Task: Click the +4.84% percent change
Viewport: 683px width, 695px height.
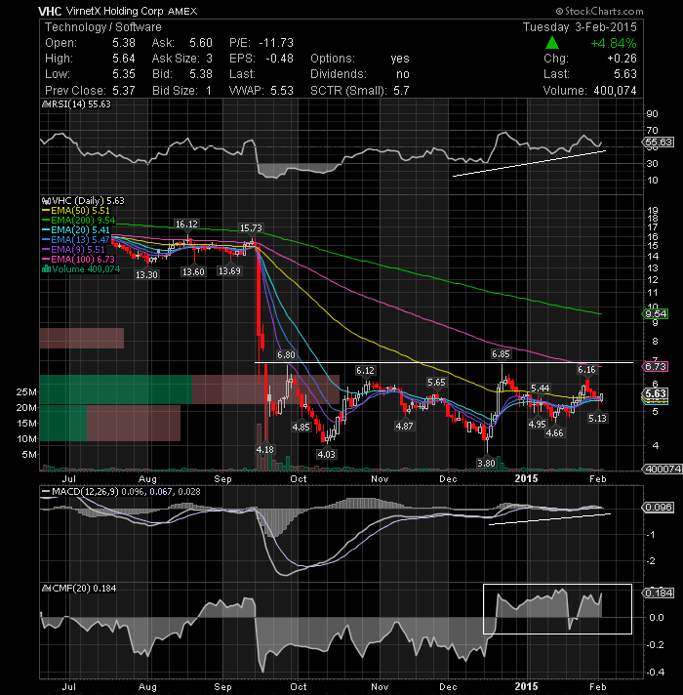Action: (614, 43)
